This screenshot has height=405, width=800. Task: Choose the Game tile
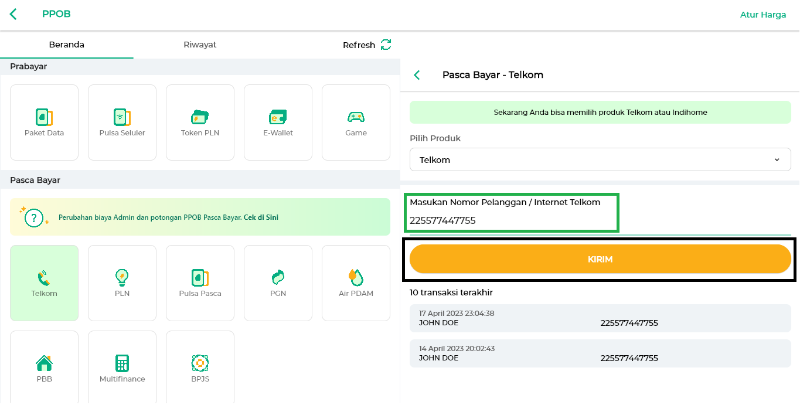[356, 122]
